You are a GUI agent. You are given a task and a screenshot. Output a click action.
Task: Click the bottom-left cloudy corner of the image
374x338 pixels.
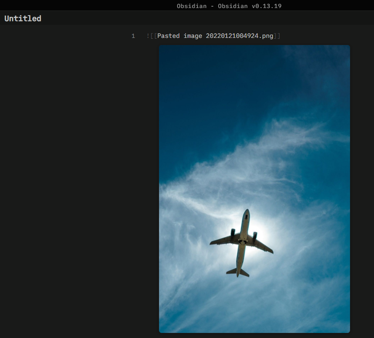tap(168, 324)
